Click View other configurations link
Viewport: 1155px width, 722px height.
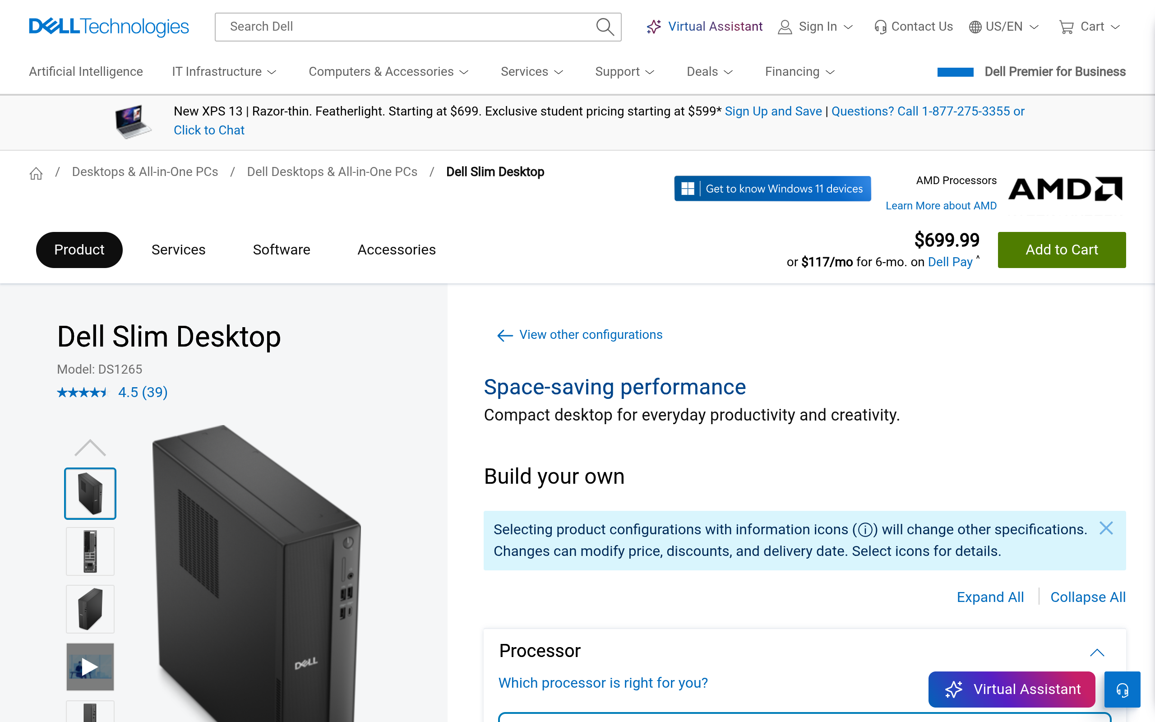pos(591,335)
